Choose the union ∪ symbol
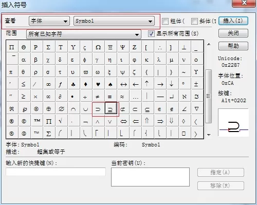The width and height of the screenshot is (257, 205). coord(86,109)
